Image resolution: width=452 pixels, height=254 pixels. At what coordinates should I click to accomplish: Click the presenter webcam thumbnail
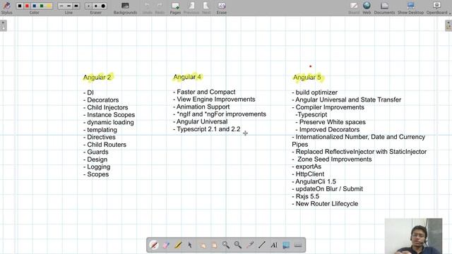click(x=413, y=236)
